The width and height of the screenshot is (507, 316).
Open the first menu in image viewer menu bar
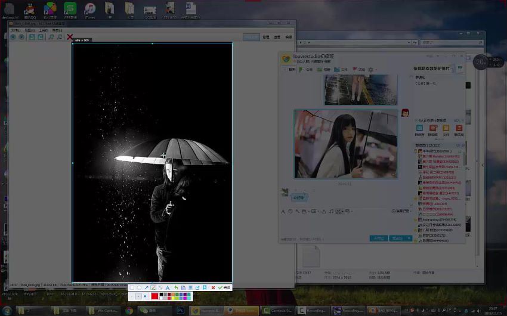pyautogui.click(x=15, y=30)
